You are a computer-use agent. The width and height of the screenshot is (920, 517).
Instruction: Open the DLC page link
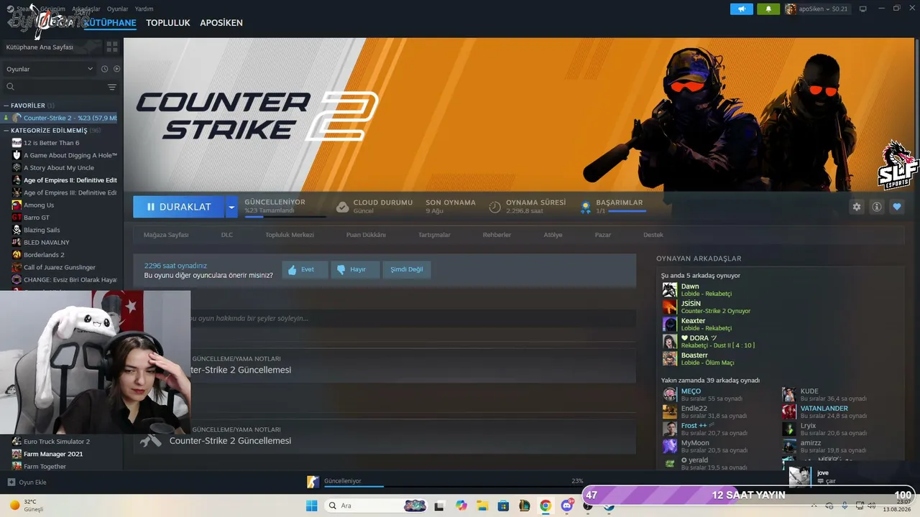[x=227, y=235]
